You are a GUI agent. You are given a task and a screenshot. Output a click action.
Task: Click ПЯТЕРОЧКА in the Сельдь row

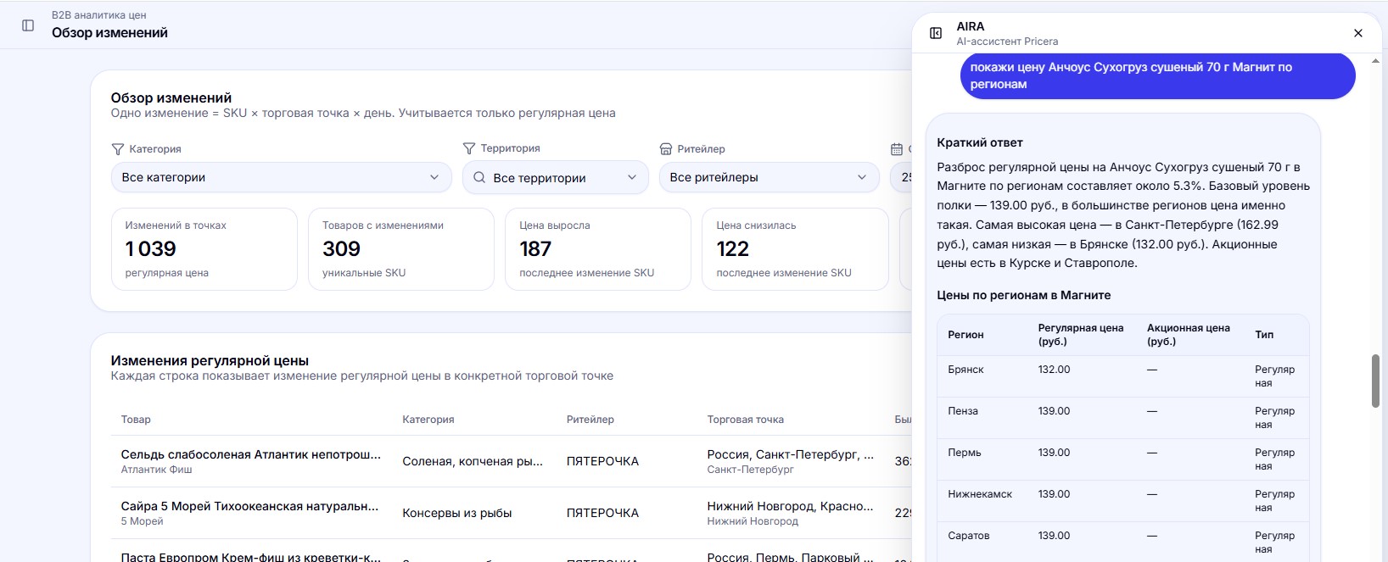pos(602,461)
